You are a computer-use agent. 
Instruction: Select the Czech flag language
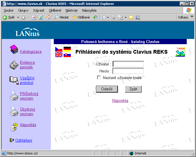click(x=59, y=49)
